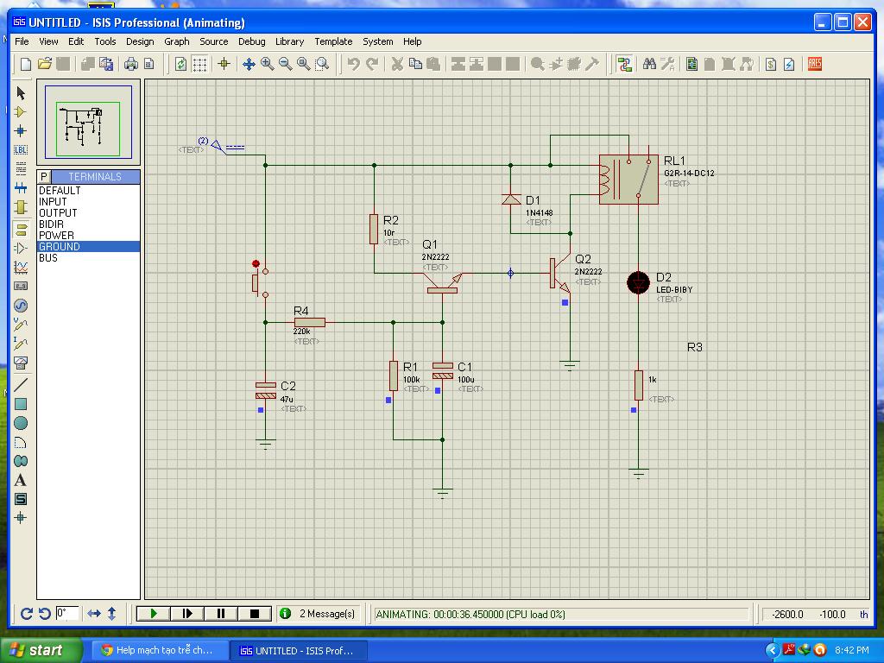Print the schematic with printer icon
Screen dimensions: 884x663
coord(131,64)
